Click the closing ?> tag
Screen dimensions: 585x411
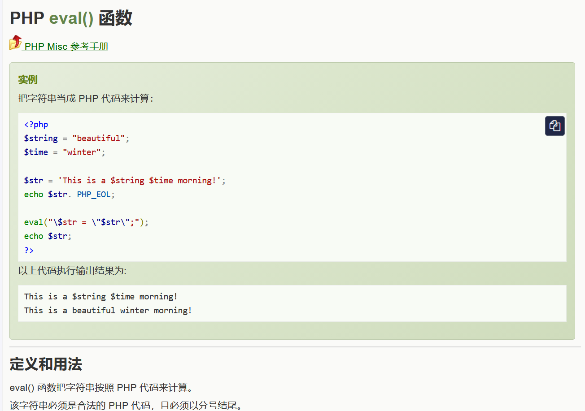tap(29, 250)
